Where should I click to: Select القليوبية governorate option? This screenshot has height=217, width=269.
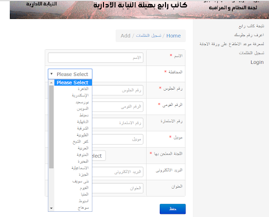click(73, 135)
